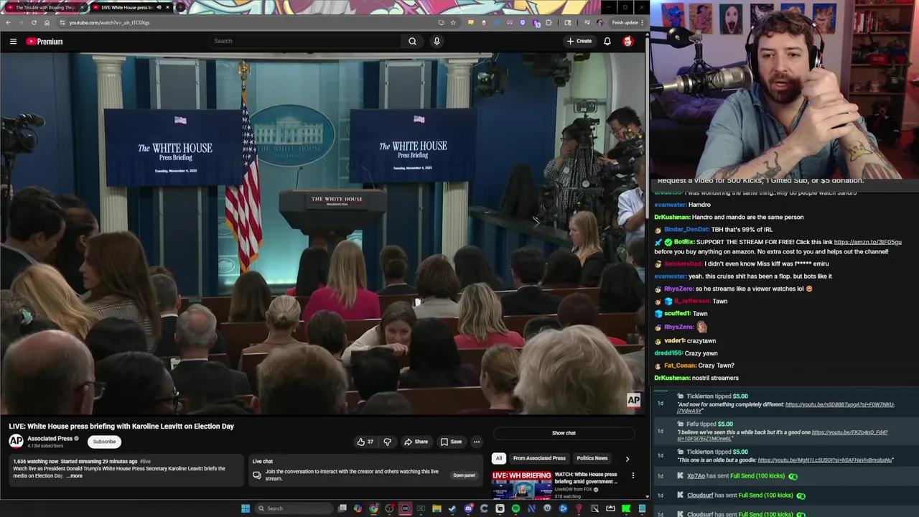Screen dimensions: 919x517
Task: Start voice search with microphone icon
Action: 437,41
